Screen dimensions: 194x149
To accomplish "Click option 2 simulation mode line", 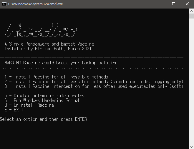I will tap(94, 81).
